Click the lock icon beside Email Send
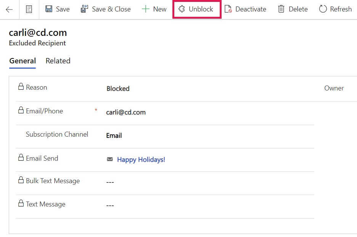The height and width of the screenshot is (237, 357). [x=21, y=157]
